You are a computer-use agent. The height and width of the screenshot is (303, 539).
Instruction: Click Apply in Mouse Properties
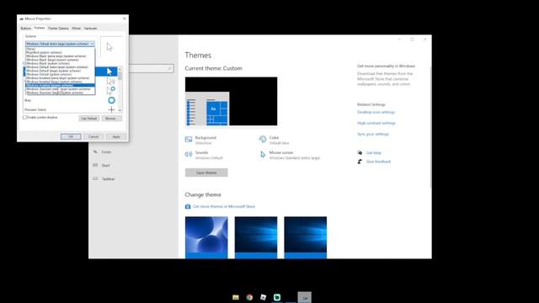[116, 136]
